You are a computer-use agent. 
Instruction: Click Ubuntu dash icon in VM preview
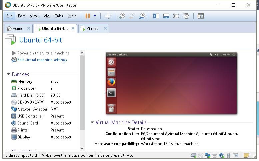[111, 62]
